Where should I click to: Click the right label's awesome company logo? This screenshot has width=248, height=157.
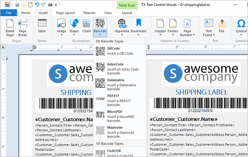pyautogui.click(x=201, y=74)
